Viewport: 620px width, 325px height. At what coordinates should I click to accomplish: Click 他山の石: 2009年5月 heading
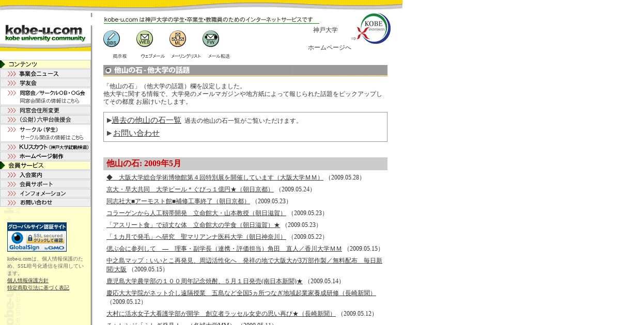pyautogui.click(x=144, y=164)
